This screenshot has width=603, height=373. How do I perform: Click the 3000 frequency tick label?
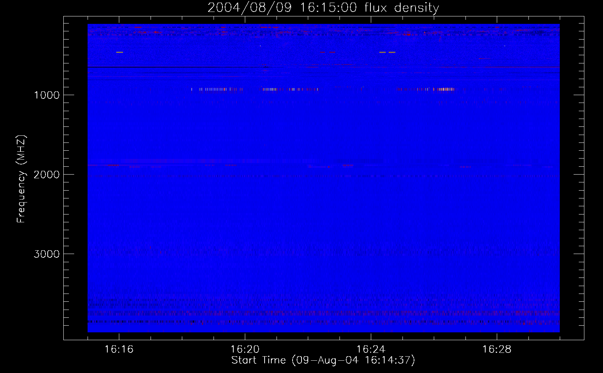[x=47, y=254]
